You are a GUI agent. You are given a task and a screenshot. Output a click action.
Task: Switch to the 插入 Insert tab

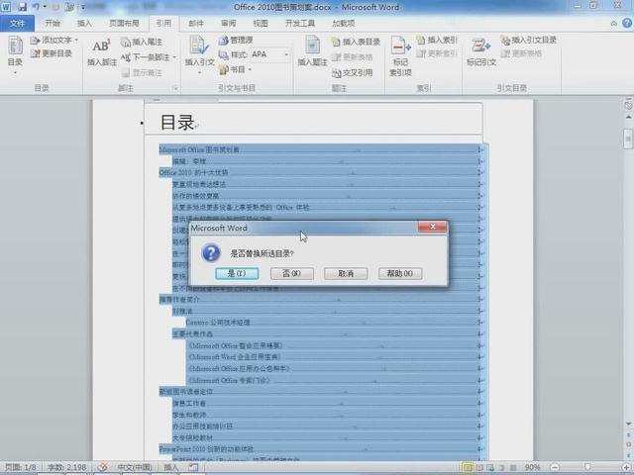coord(84,24)
